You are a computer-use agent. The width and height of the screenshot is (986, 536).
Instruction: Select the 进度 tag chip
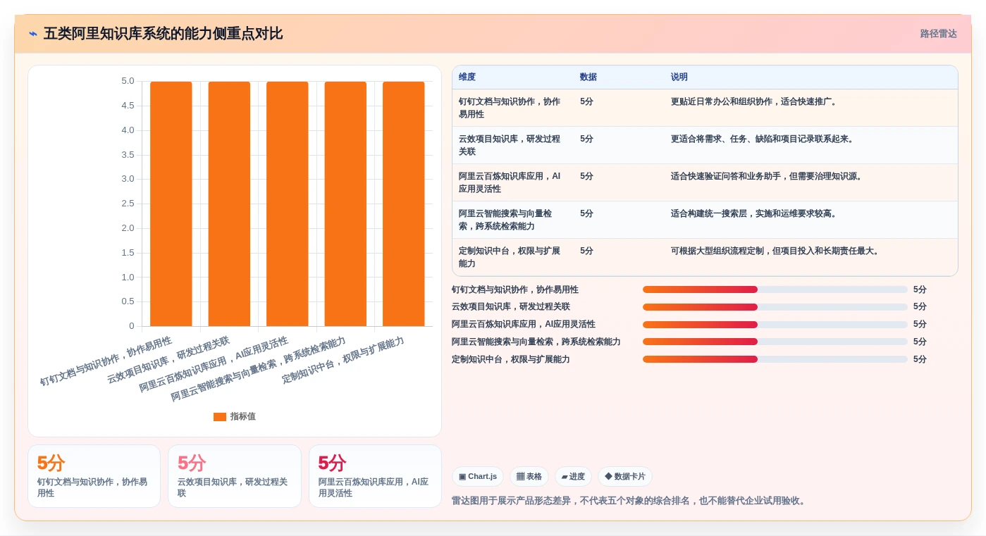[x=573, y=477]
